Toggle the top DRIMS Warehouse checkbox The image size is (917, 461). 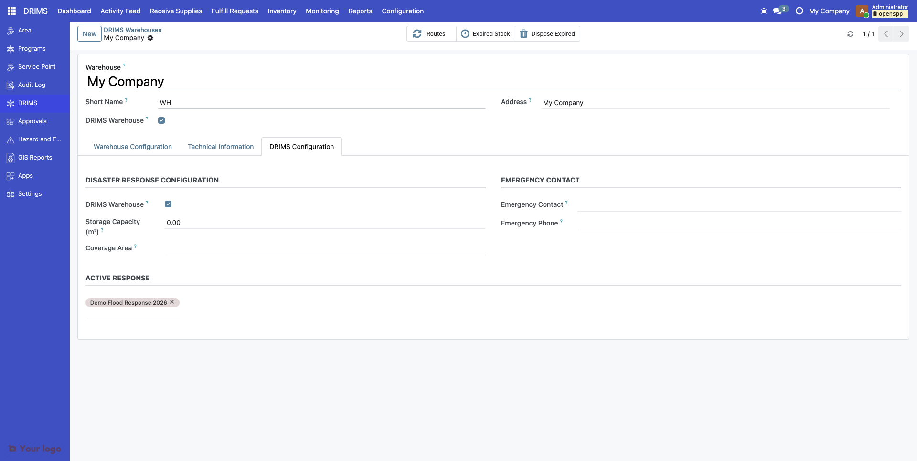(161, 120)
